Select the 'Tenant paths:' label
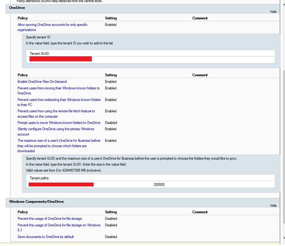 point(39,178)
